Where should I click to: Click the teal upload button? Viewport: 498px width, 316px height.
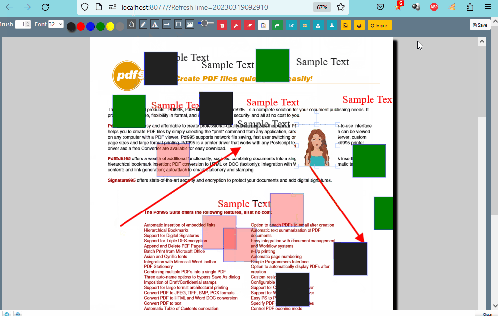click(x=318, y=25)
